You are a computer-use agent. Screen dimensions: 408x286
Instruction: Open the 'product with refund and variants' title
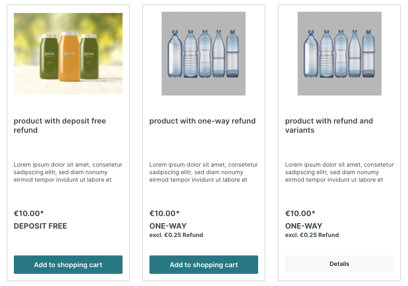(329, 126)
